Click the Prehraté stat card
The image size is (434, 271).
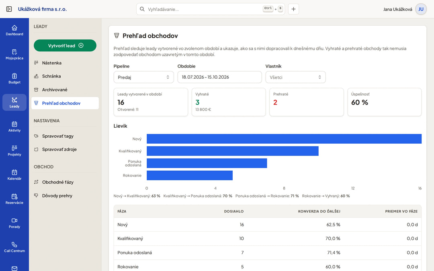(306, 102)
